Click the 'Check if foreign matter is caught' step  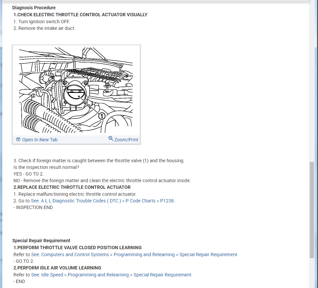click(99, 161)
